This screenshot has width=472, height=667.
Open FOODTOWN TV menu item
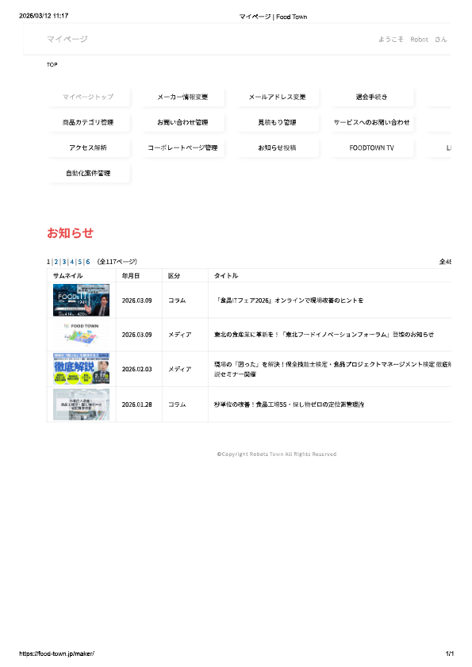pos(371,148)
